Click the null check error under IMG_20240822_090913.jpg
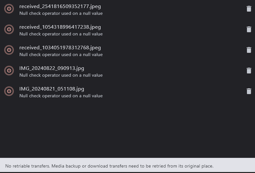The height and width of the screenshot is (173, 255). 61,75
